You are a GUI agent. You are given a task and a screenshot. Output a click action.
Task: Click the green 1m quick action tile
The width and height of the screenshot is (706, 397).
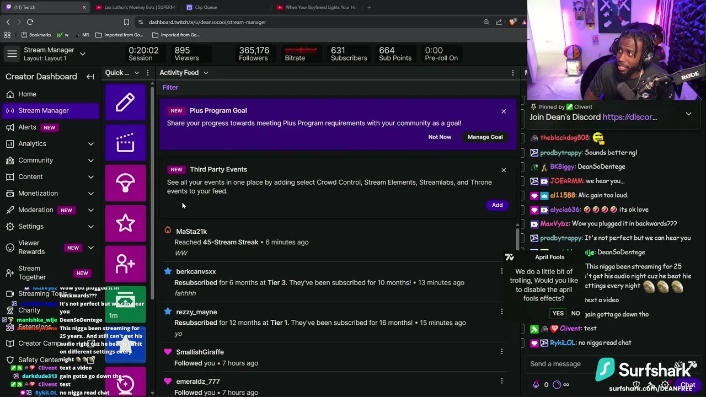[125, 304]
